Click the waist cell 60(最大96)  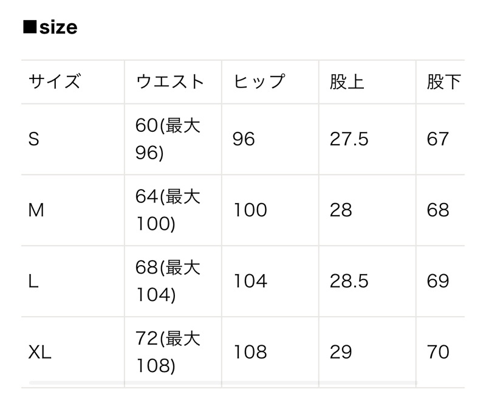(168, 139)
